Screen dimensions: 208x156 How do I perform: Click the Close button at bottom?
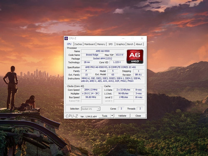click(138, 116)
